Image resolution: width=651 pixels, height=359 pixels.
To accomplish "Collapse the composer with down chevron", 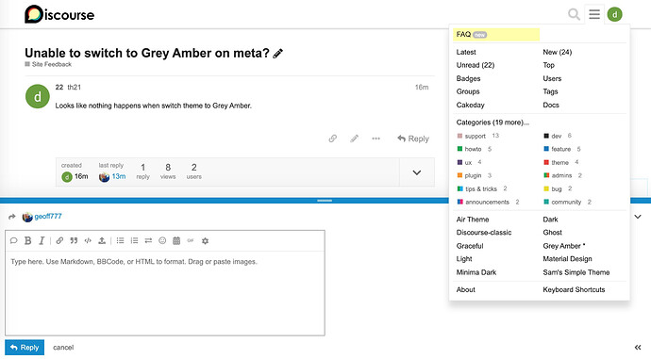I will [x=638, y=217].
